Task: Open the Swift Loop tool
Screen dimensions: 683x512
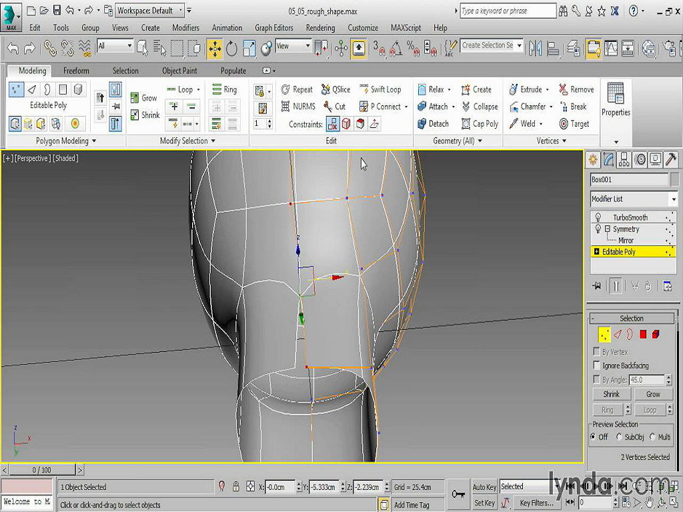Action: (380, 89)
